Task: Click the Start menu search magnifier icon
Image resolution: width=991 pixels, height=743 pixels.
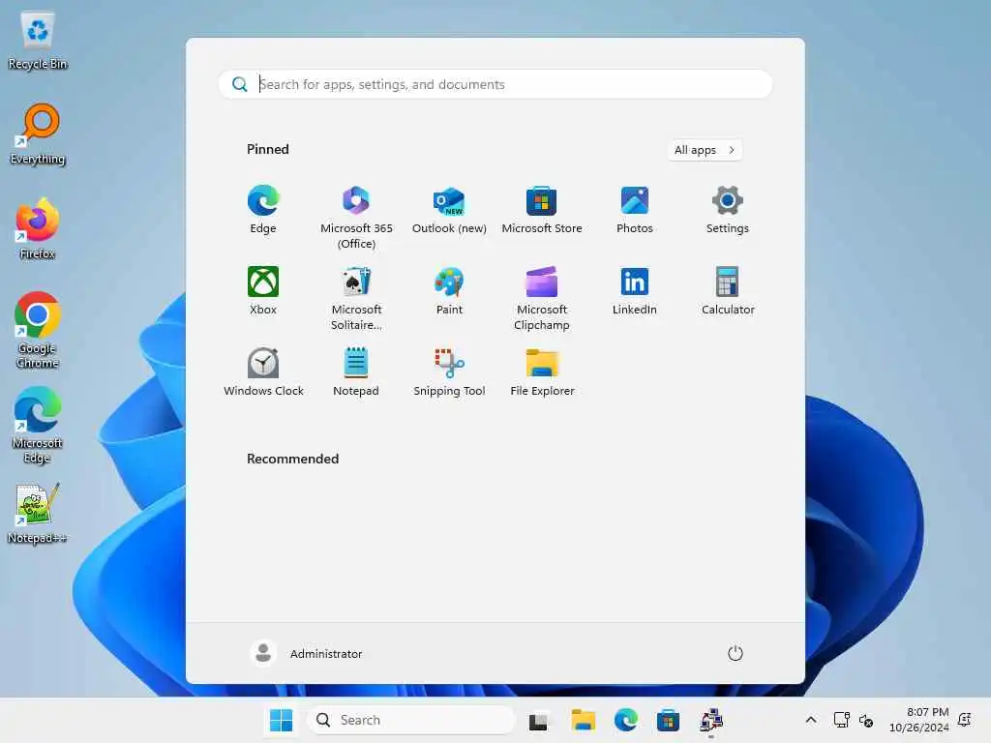Action: (x=240, y=84)
